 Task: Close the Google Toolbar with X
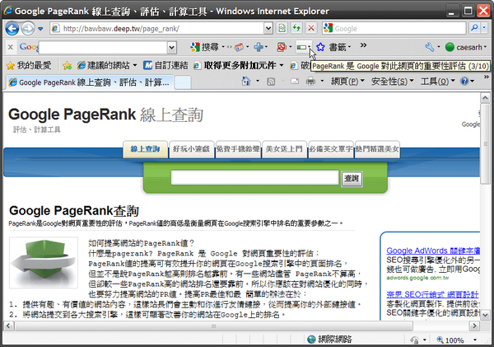11,47
